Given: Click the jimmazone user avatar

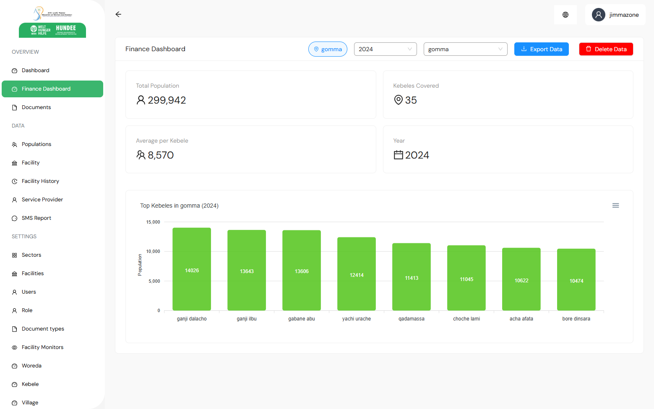Looking at the screenshot, I should [x=598, y=15].
